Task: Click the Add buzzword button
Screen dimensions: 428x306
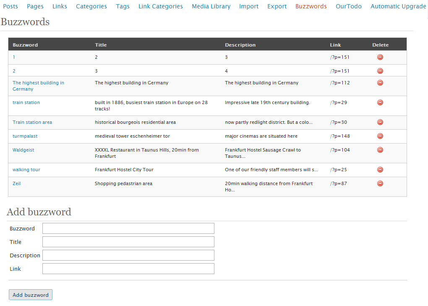Action: tap(31, 295)
